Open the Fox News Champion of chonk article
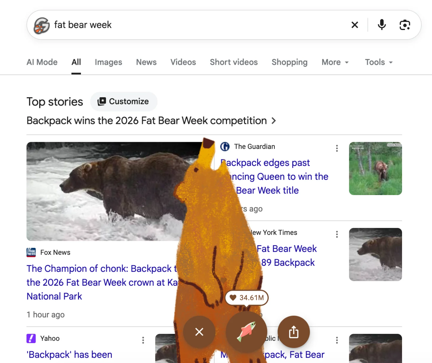Screen dimensions: 432x363 pyautogui.click(x=102, y=282)
